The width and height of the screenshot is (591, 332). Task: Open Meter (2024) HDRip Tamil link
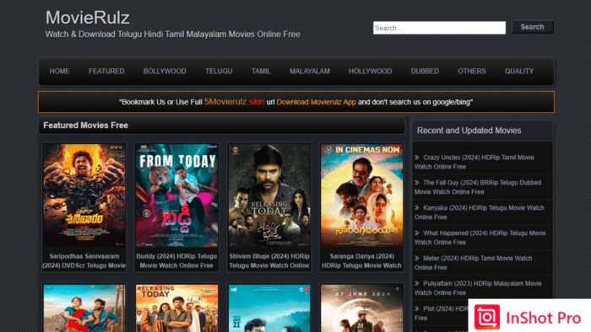(474, 263)
